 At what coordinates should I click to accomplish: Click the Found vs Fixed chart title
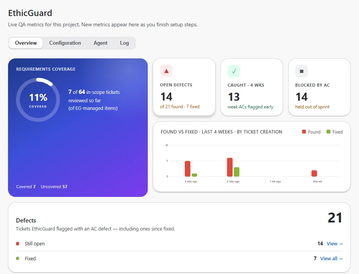pyautogui.click(x=222, y=132)
